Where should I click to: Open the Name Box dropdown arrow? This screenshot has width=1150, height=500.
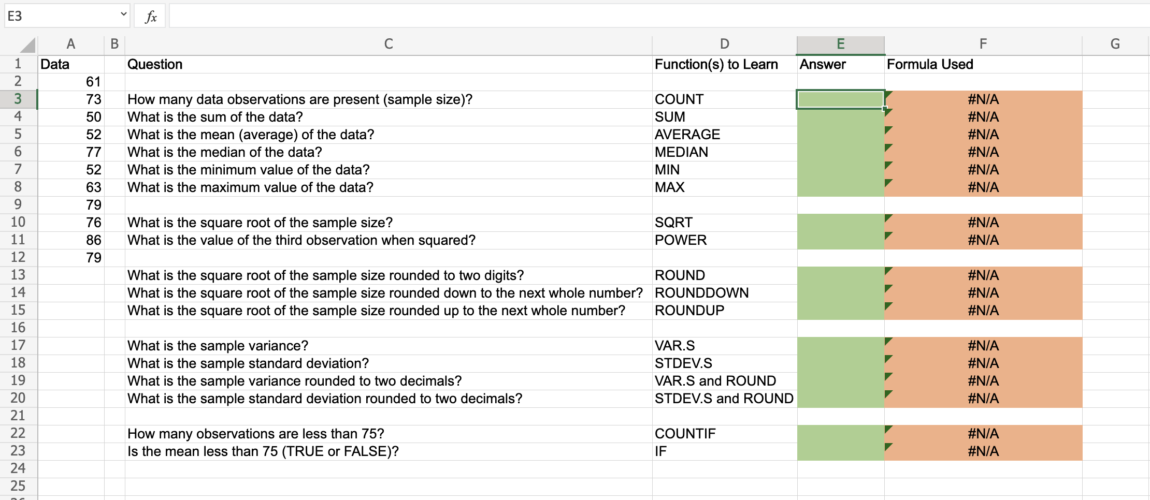click(x=123, y=14)
